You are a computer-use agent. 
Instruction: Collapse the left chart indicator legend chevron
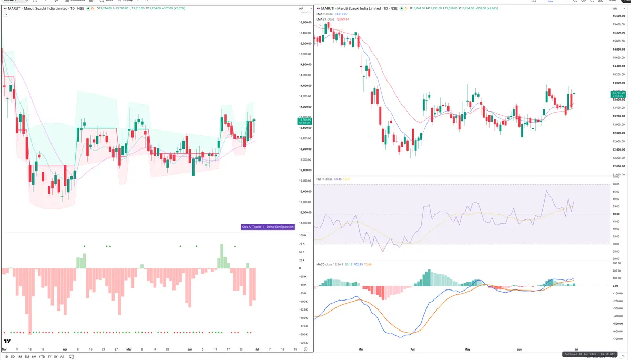[5, 14]
